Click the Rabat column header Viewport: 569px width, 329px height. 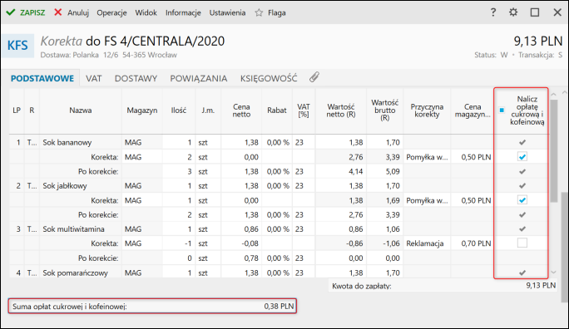pos(277,110)
